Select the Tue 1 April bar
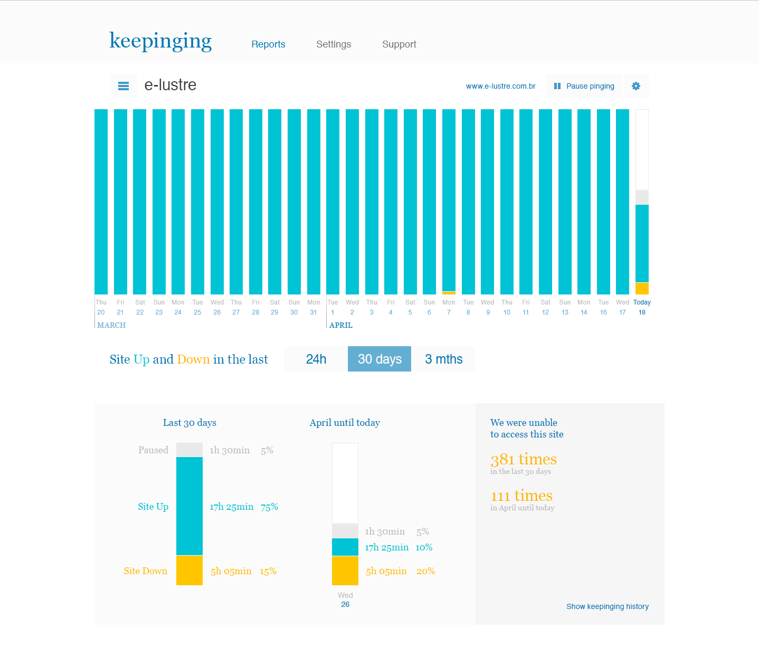This screenshot has height=647, width=759. (x=333, y=202)
